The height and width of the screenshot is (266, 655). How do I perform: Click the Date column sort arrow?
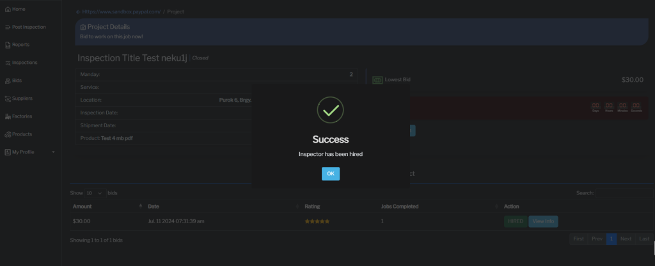click(x=297, y=207)
